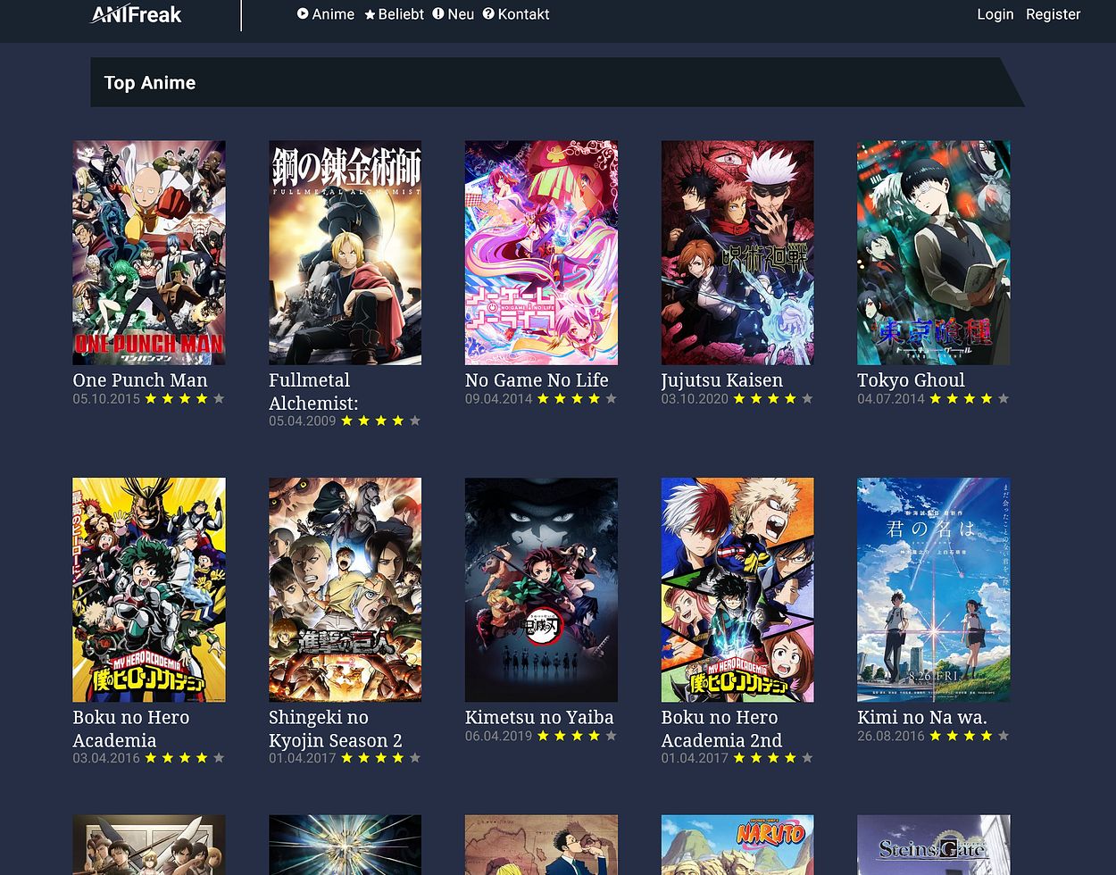Click the exclamation icon beside Neu
Image resolution: width=1116 pixels, height=875 pixels.
coord(438,14)
